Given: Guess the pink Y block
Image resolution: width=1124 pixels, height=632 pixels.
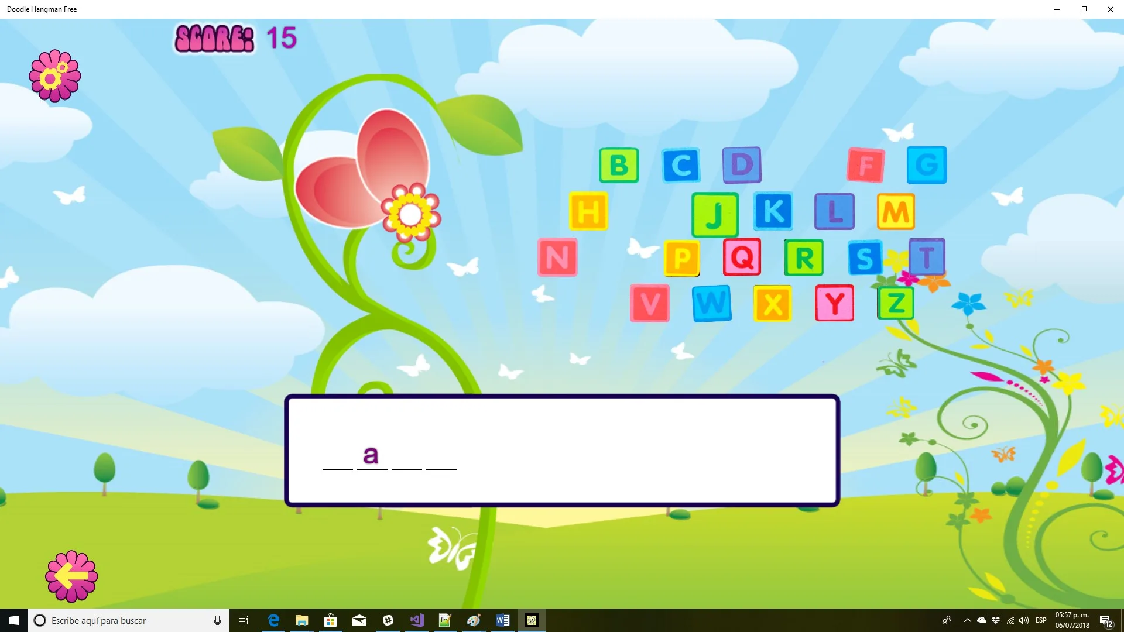Looking at the screenshot, I should click(x=834, y=303).
